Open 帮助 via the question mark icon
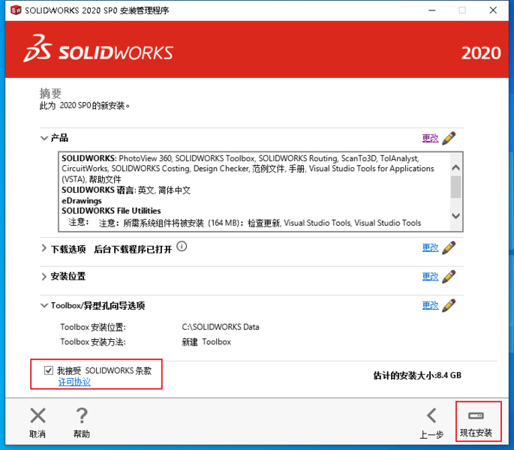Viewport: 514px width, 450px height. pyautogui.click(x=82, y=415)
